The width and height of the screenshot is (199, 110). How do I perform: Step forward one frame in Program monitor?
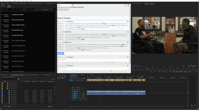pyautogui.click(x=168, y=72)
